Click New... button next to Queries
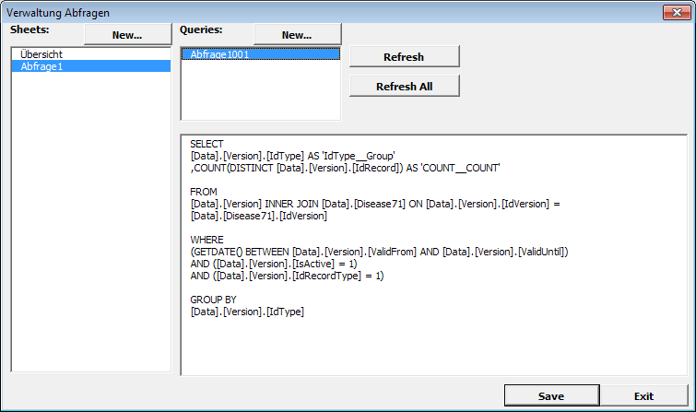 [x=297, y=35]
